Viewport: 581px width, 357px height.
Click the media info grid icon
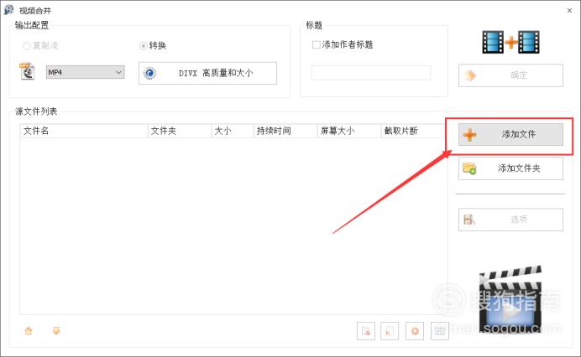pos(440,331)
